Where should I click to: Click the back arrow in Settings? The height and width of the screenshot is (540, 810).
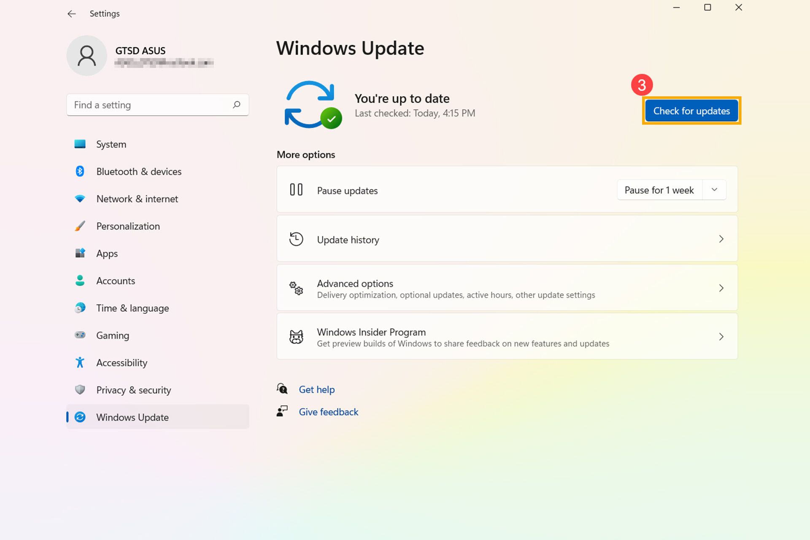tap(71, 13)
